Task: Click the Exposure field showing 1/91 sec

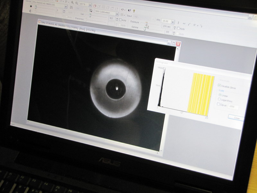Action: pyautogui.click(x=167, y=27)
